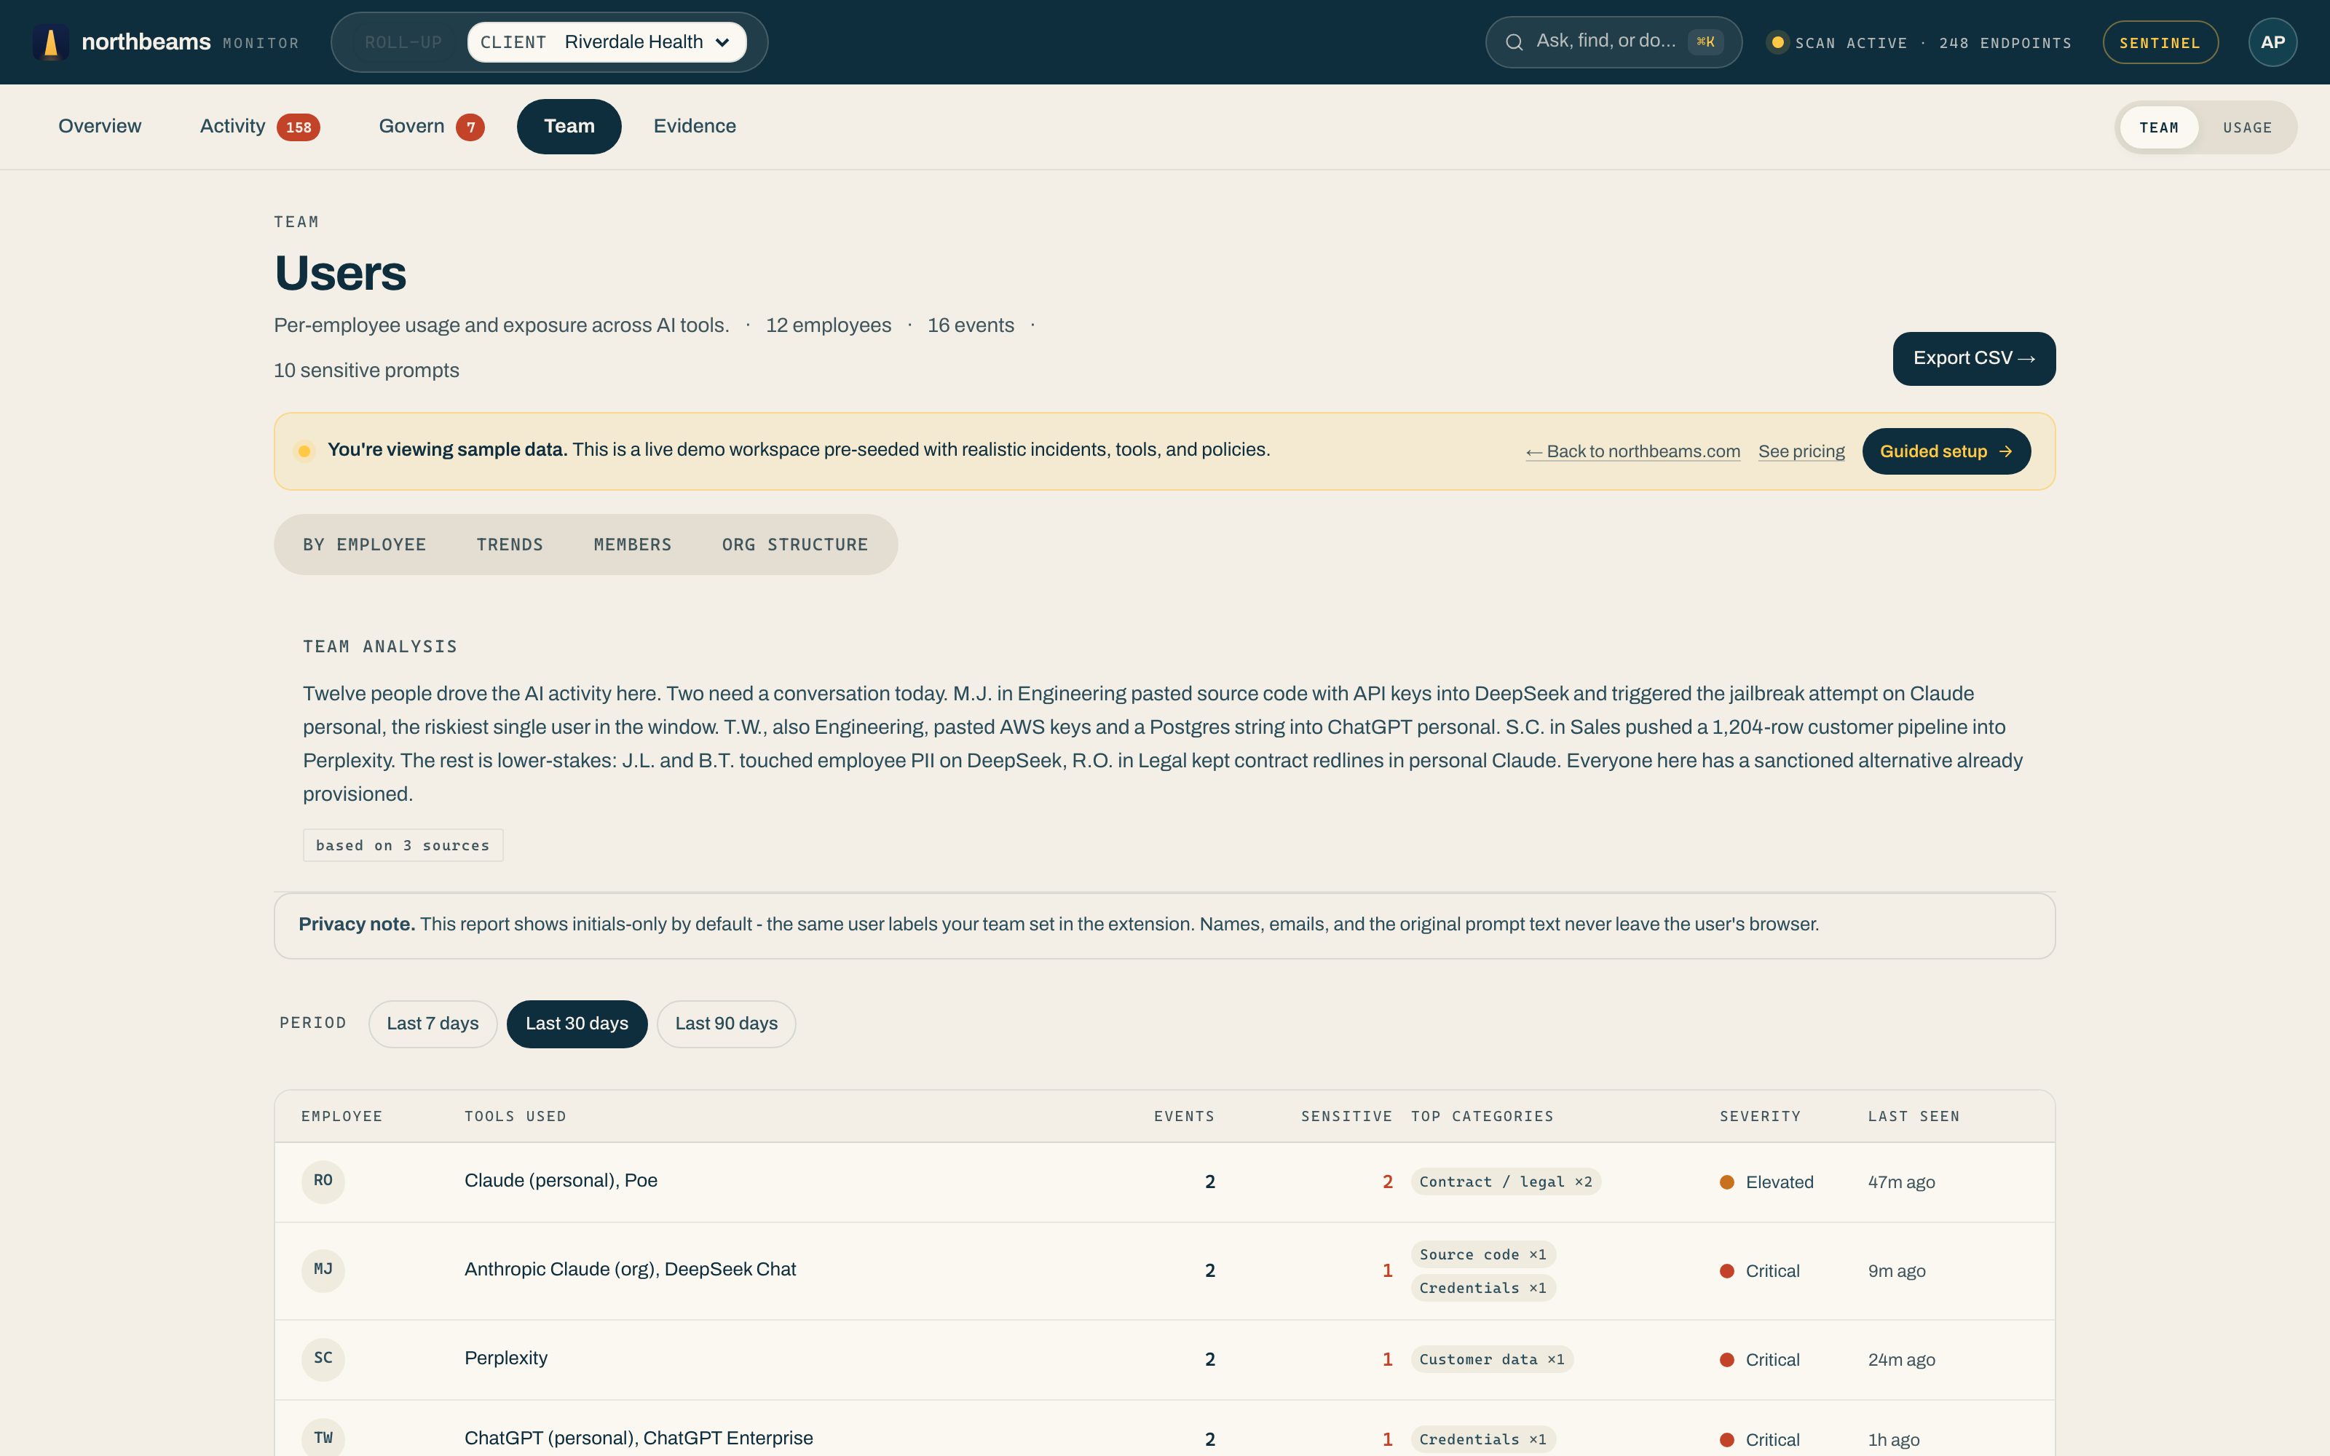Click the based on 3 sources chip
This screenshot has width=2330, height=1456.
[403, 845]
